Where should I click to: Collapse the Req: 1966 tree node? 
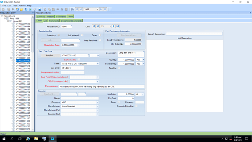tap(5, 19)
